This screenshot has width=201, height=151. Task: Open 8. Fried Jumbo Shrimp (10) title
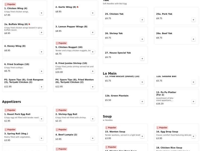71,63
